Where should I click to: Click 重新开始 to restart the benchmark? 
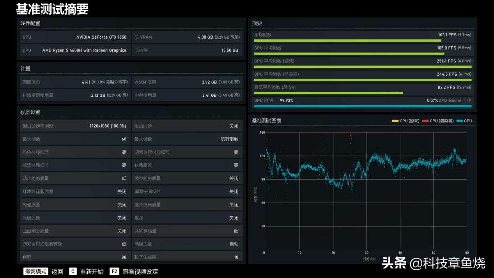[x=92, y=271]
